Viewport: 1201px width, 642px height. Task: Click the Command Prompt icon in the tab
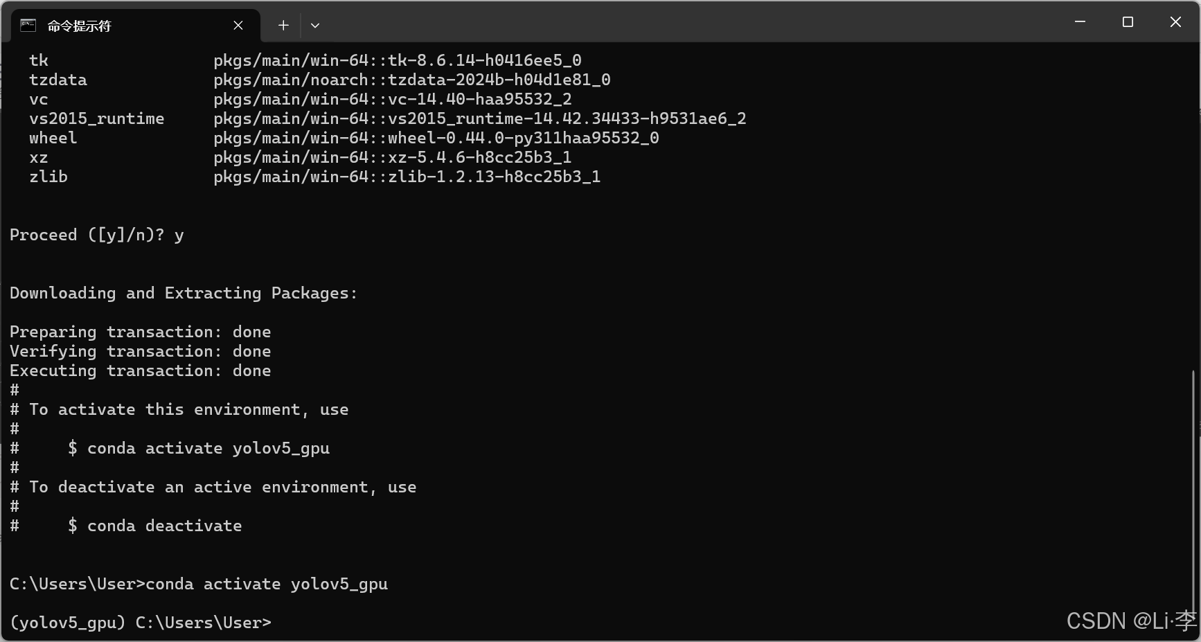28,25
